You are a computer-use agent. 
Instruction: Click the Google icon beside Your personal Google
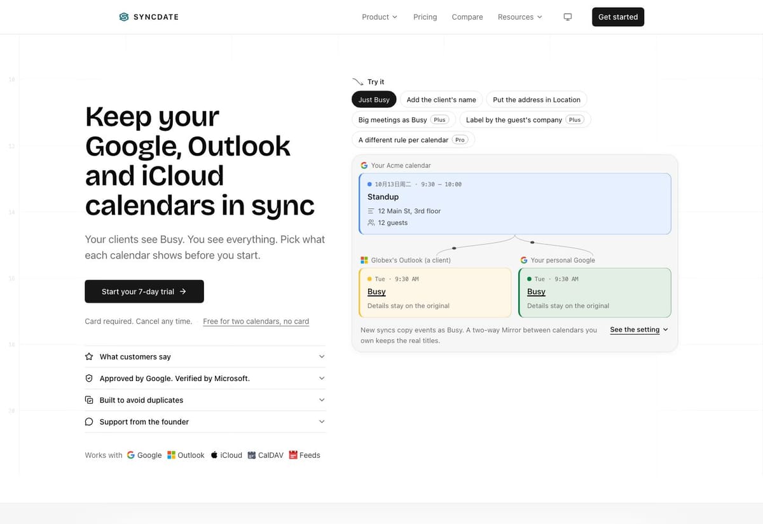coord(524,260)
